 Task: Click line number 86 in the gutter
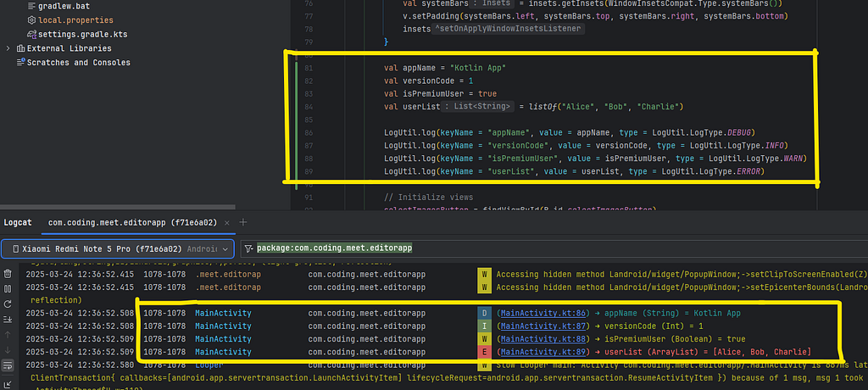tap(309, 133)
